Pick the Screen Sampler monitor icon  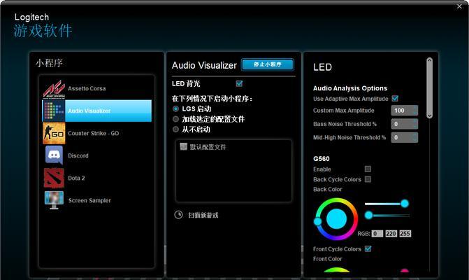[x=54, y=200]
